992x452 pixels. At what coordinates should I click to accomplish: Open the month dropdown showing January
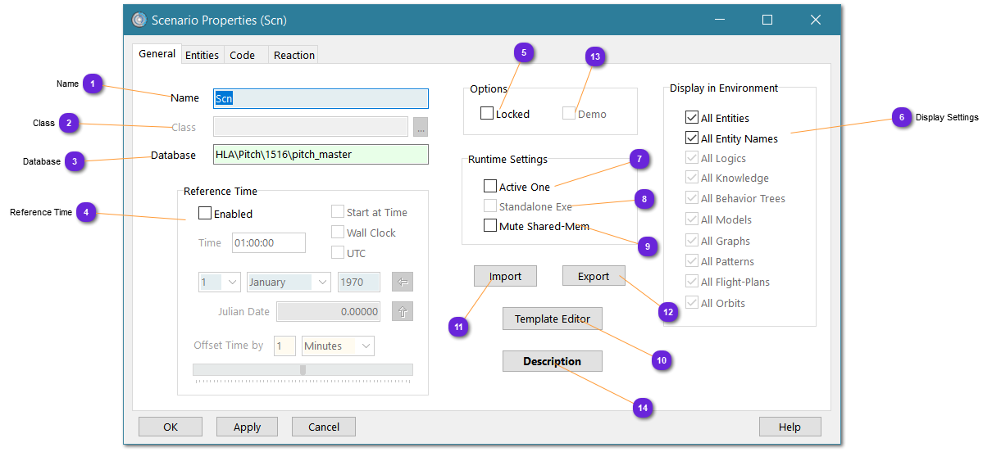click(x=289, y=282)
